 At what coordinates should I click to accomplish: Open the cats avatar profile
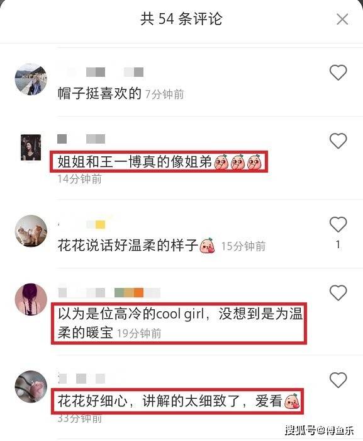[x=31, y=231]
